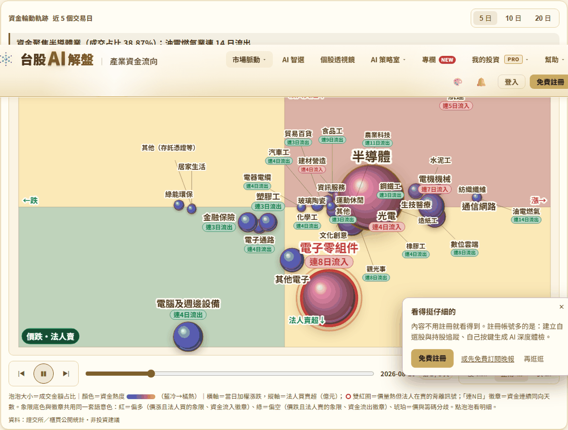Click the theme palette icon
The width and height of the screenshot is (568, 430).
pyautogui.click(x=458, y=82)
